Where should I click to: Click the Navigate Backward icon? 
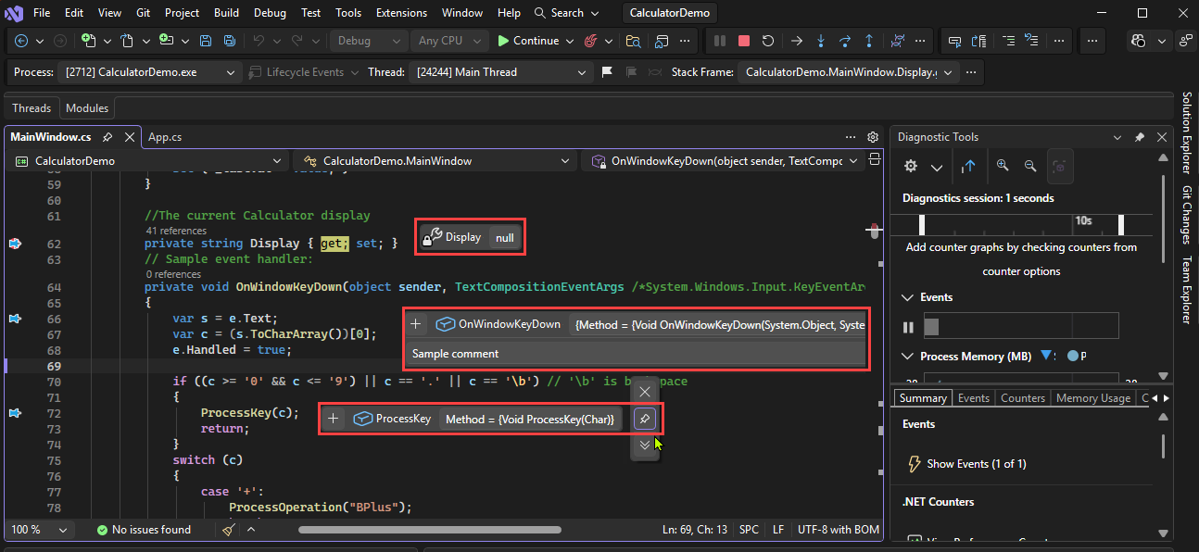(x=21, y=41)
